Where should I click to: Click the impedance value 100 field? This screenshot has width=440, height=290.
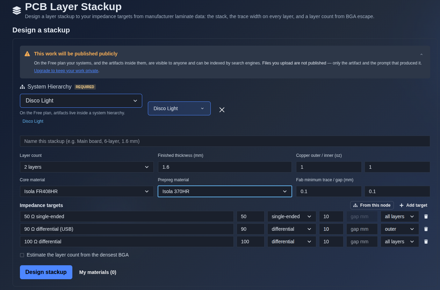[251, 242]
